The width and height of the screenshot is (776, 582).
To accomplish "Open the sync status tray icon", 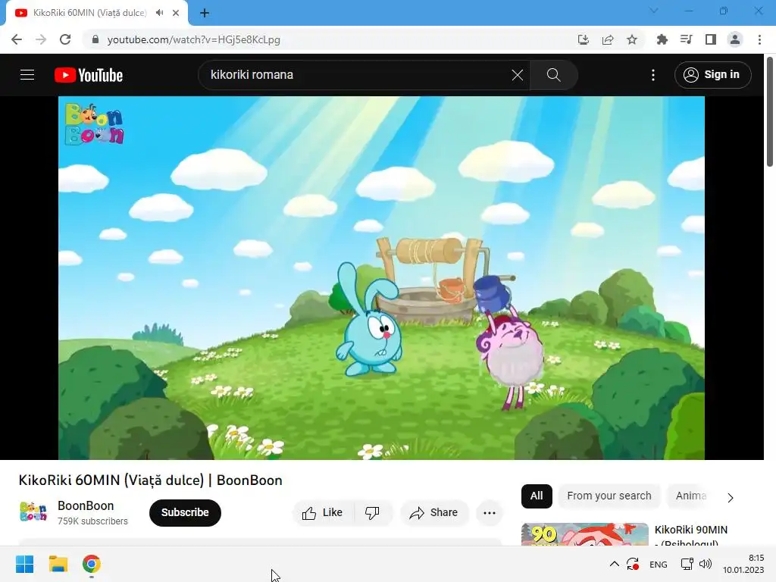I will (x=633, y=564).
